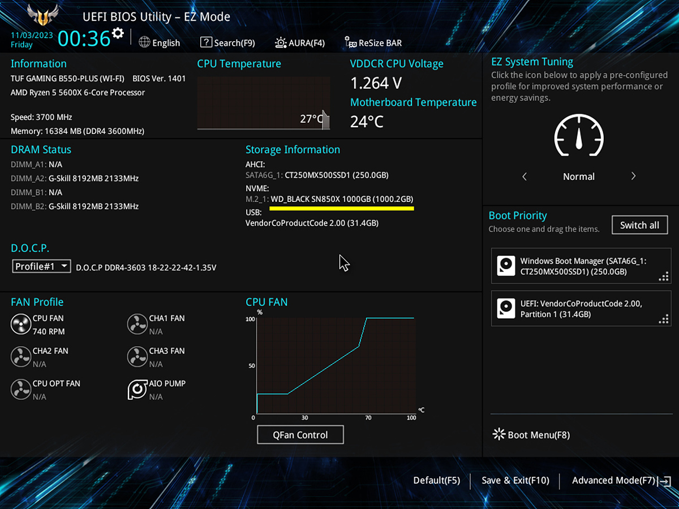Click the clock showing 00:36
The height and width of the screenshot is (509, 679).
pyautogui.click(x=84, y=38)
